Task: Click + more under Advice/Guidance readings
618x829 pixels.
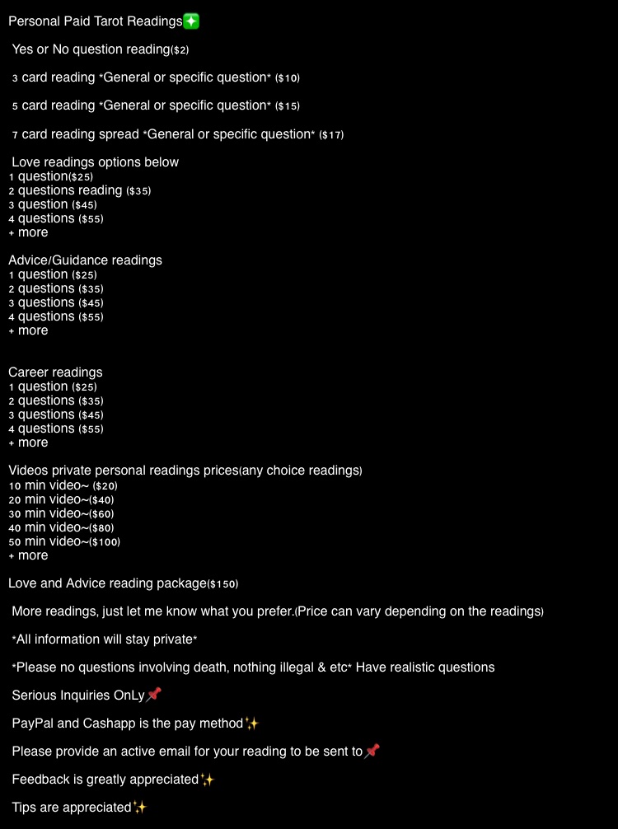Action: click(x=28, y=330)
